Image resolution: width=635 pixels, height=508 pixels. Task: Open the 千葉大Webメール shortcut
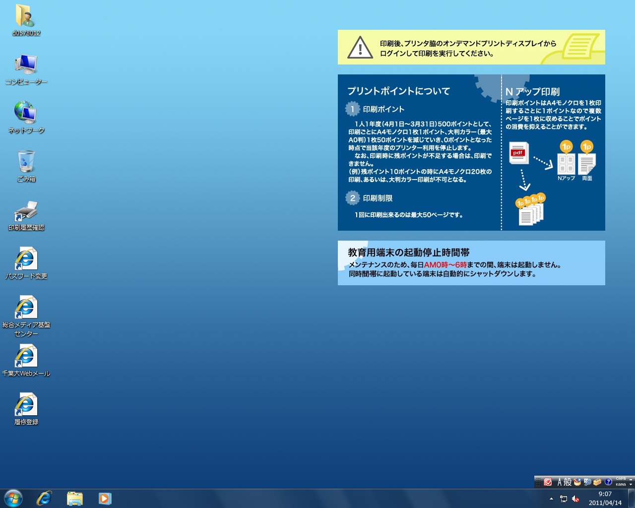26,357
